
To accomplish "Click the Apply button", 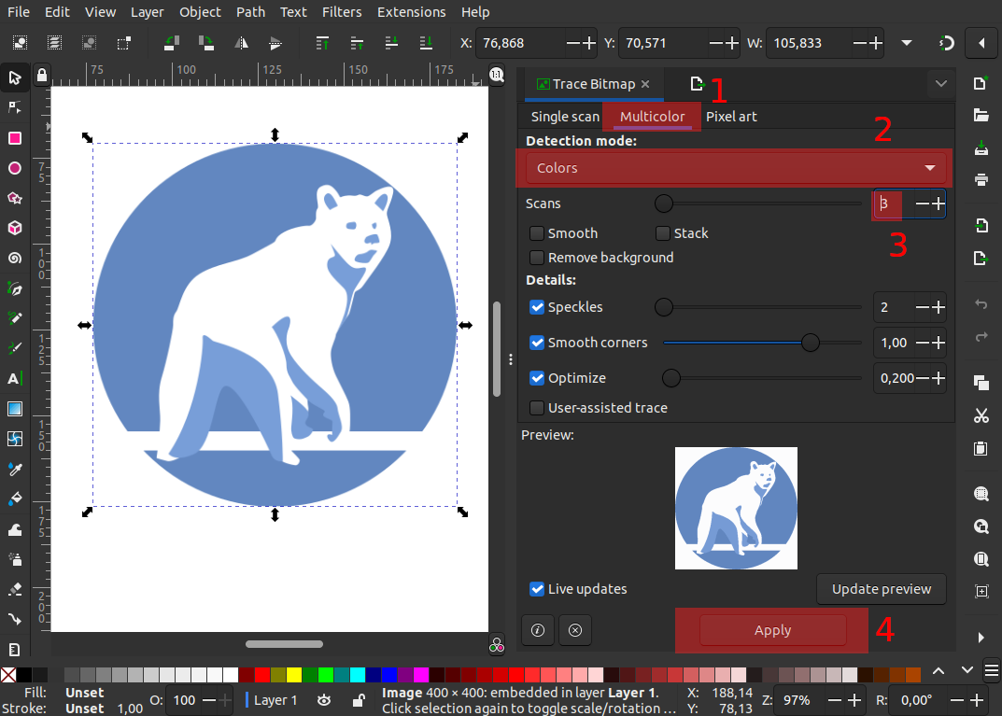I will (772, 630).
